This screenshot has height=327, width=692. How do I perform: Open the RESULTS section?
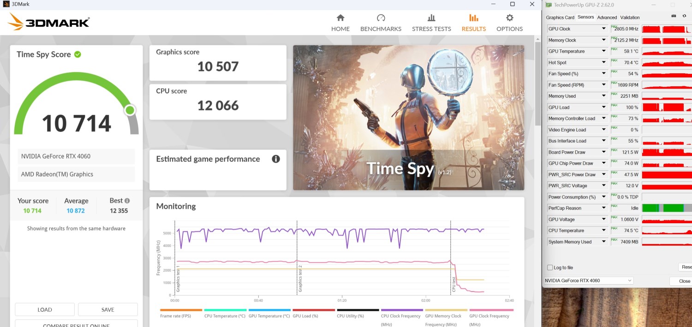(474, 23)
